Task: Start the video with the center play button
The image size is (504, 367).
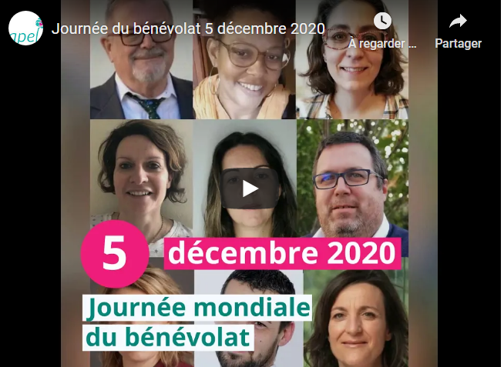Action: (250, 189)
